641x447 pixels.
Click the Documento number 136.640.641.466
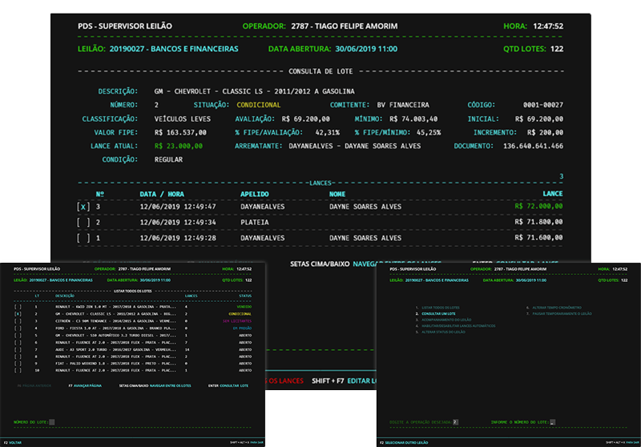tap(533, 146)
